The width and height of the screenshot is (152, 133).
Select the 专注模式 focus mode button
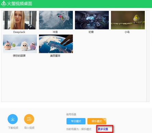(x=76, y=121)
